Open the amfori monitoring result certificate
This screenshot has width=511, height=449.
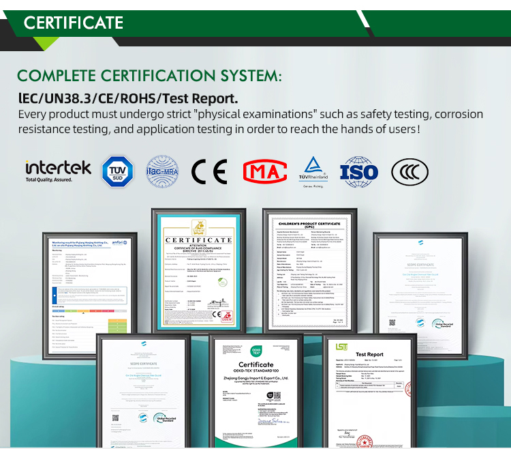click(x=89, y=295)
